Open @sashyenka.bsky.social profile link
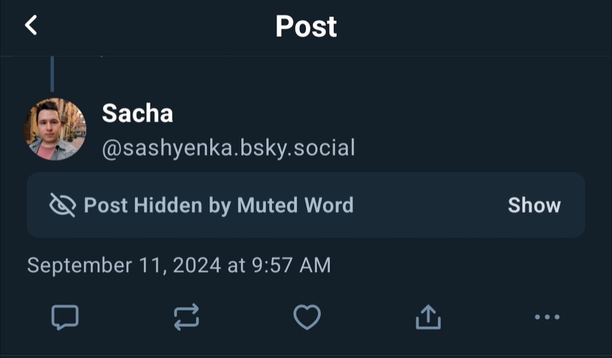This screenshot has width=612, height=358. 227,147
